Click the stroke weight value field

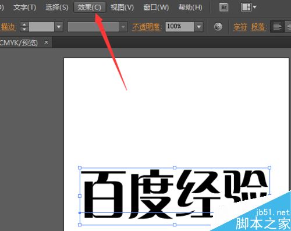click(41, 27)
